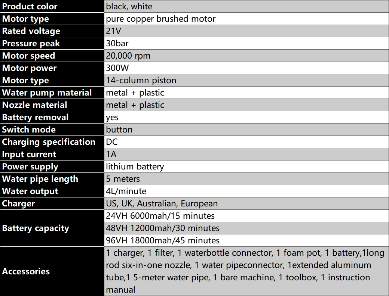Select "US, UK, Australian, European" charger cell
The width and height of the screenshot is (389, 296).
[162, 203]
